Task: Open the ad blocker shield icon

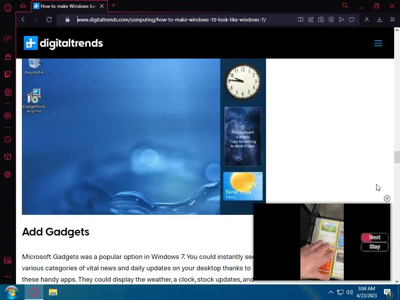Action: click(x=331, y=20)
